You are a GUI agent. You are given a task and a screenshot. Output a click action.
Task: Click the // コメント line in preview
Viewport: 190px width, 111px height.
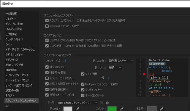[155, 85]
